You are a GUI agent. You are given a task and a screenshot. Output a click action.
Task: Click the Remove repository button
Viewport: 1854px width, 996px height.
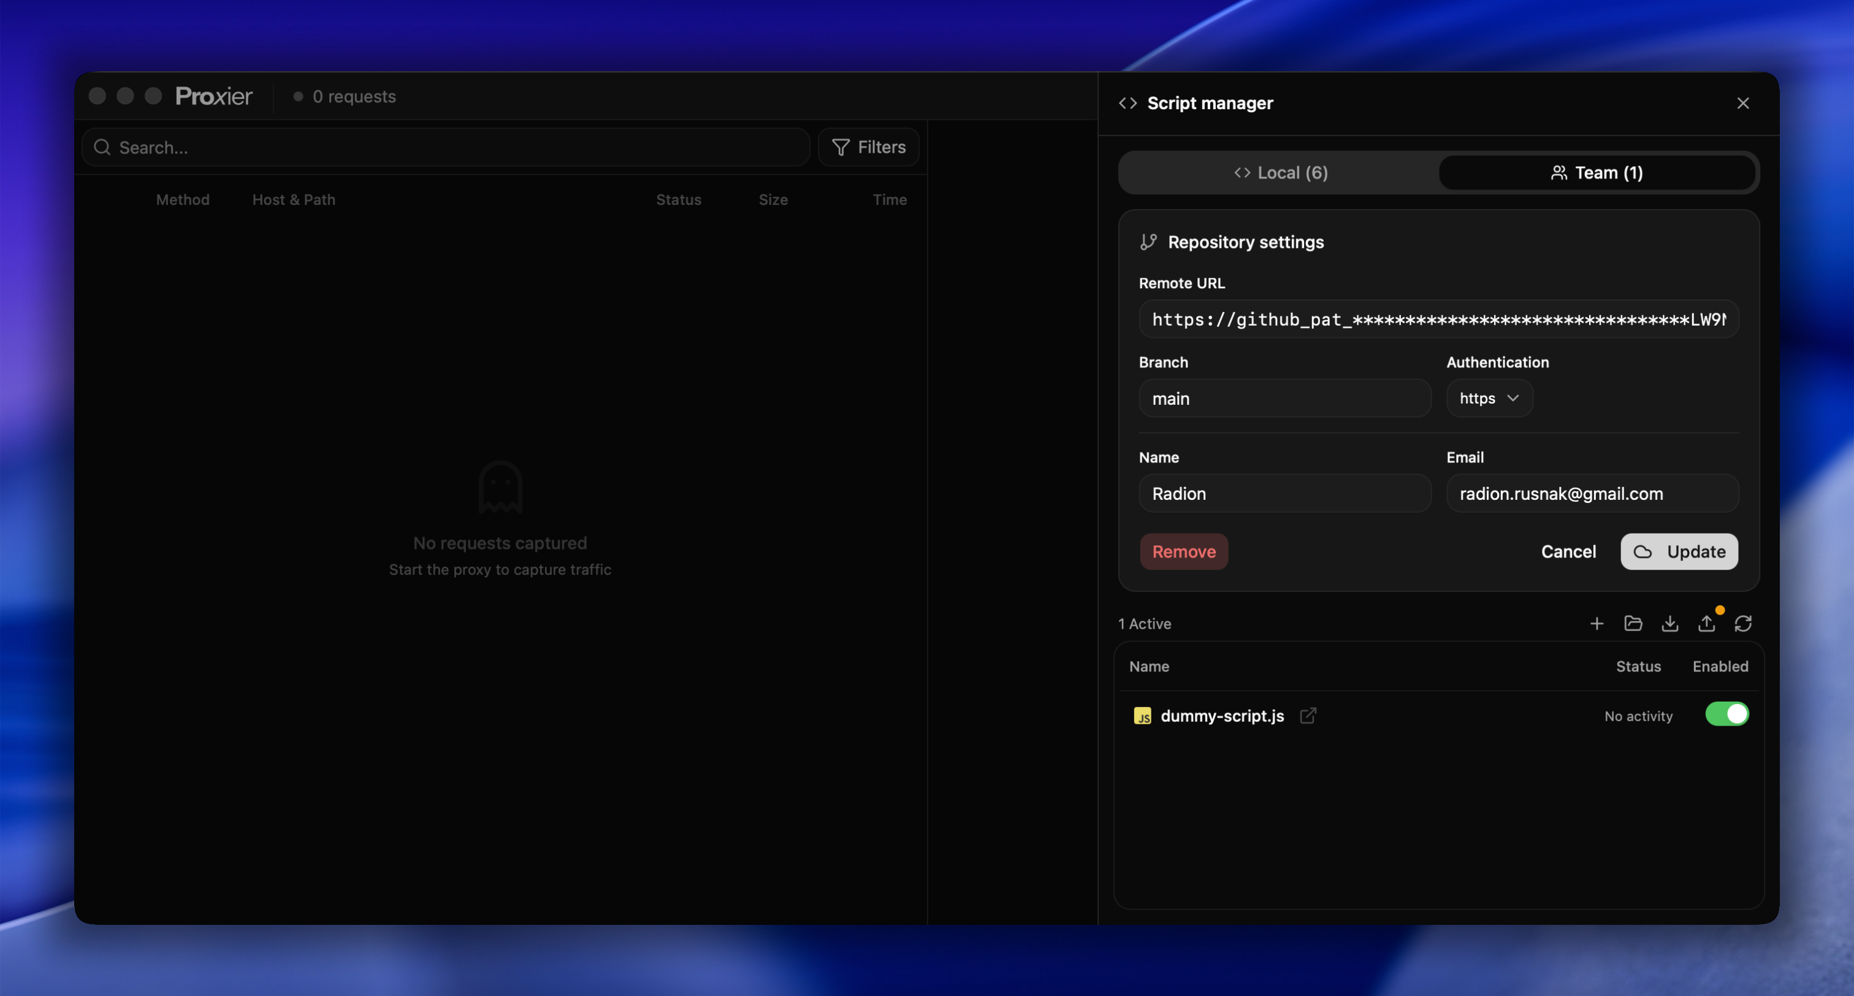pos(1183,551)
